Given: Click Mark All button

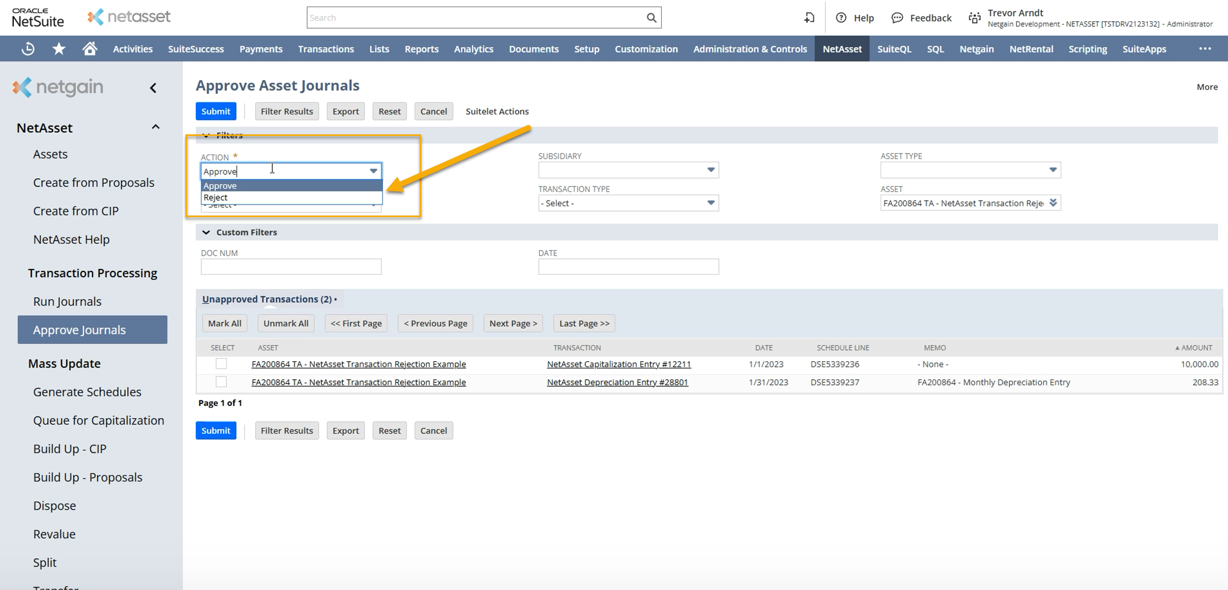Looking at the screenshot, I should pyautogui.click(x=224, y=324).
